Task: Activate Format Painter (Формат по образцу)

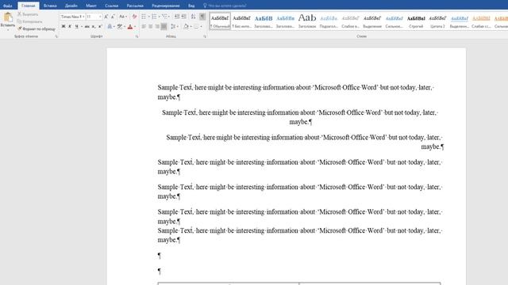Action: click(x=37, y=28)
